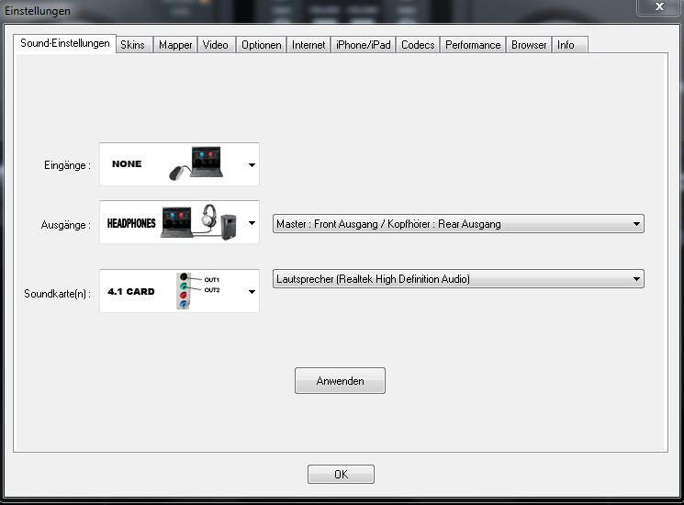This screenshot has width=684, height=505.
Task: Expand the Soundkarte 4.1 CARD dropdown arrow
Action: pyautogui.click(x=252, y=291)
